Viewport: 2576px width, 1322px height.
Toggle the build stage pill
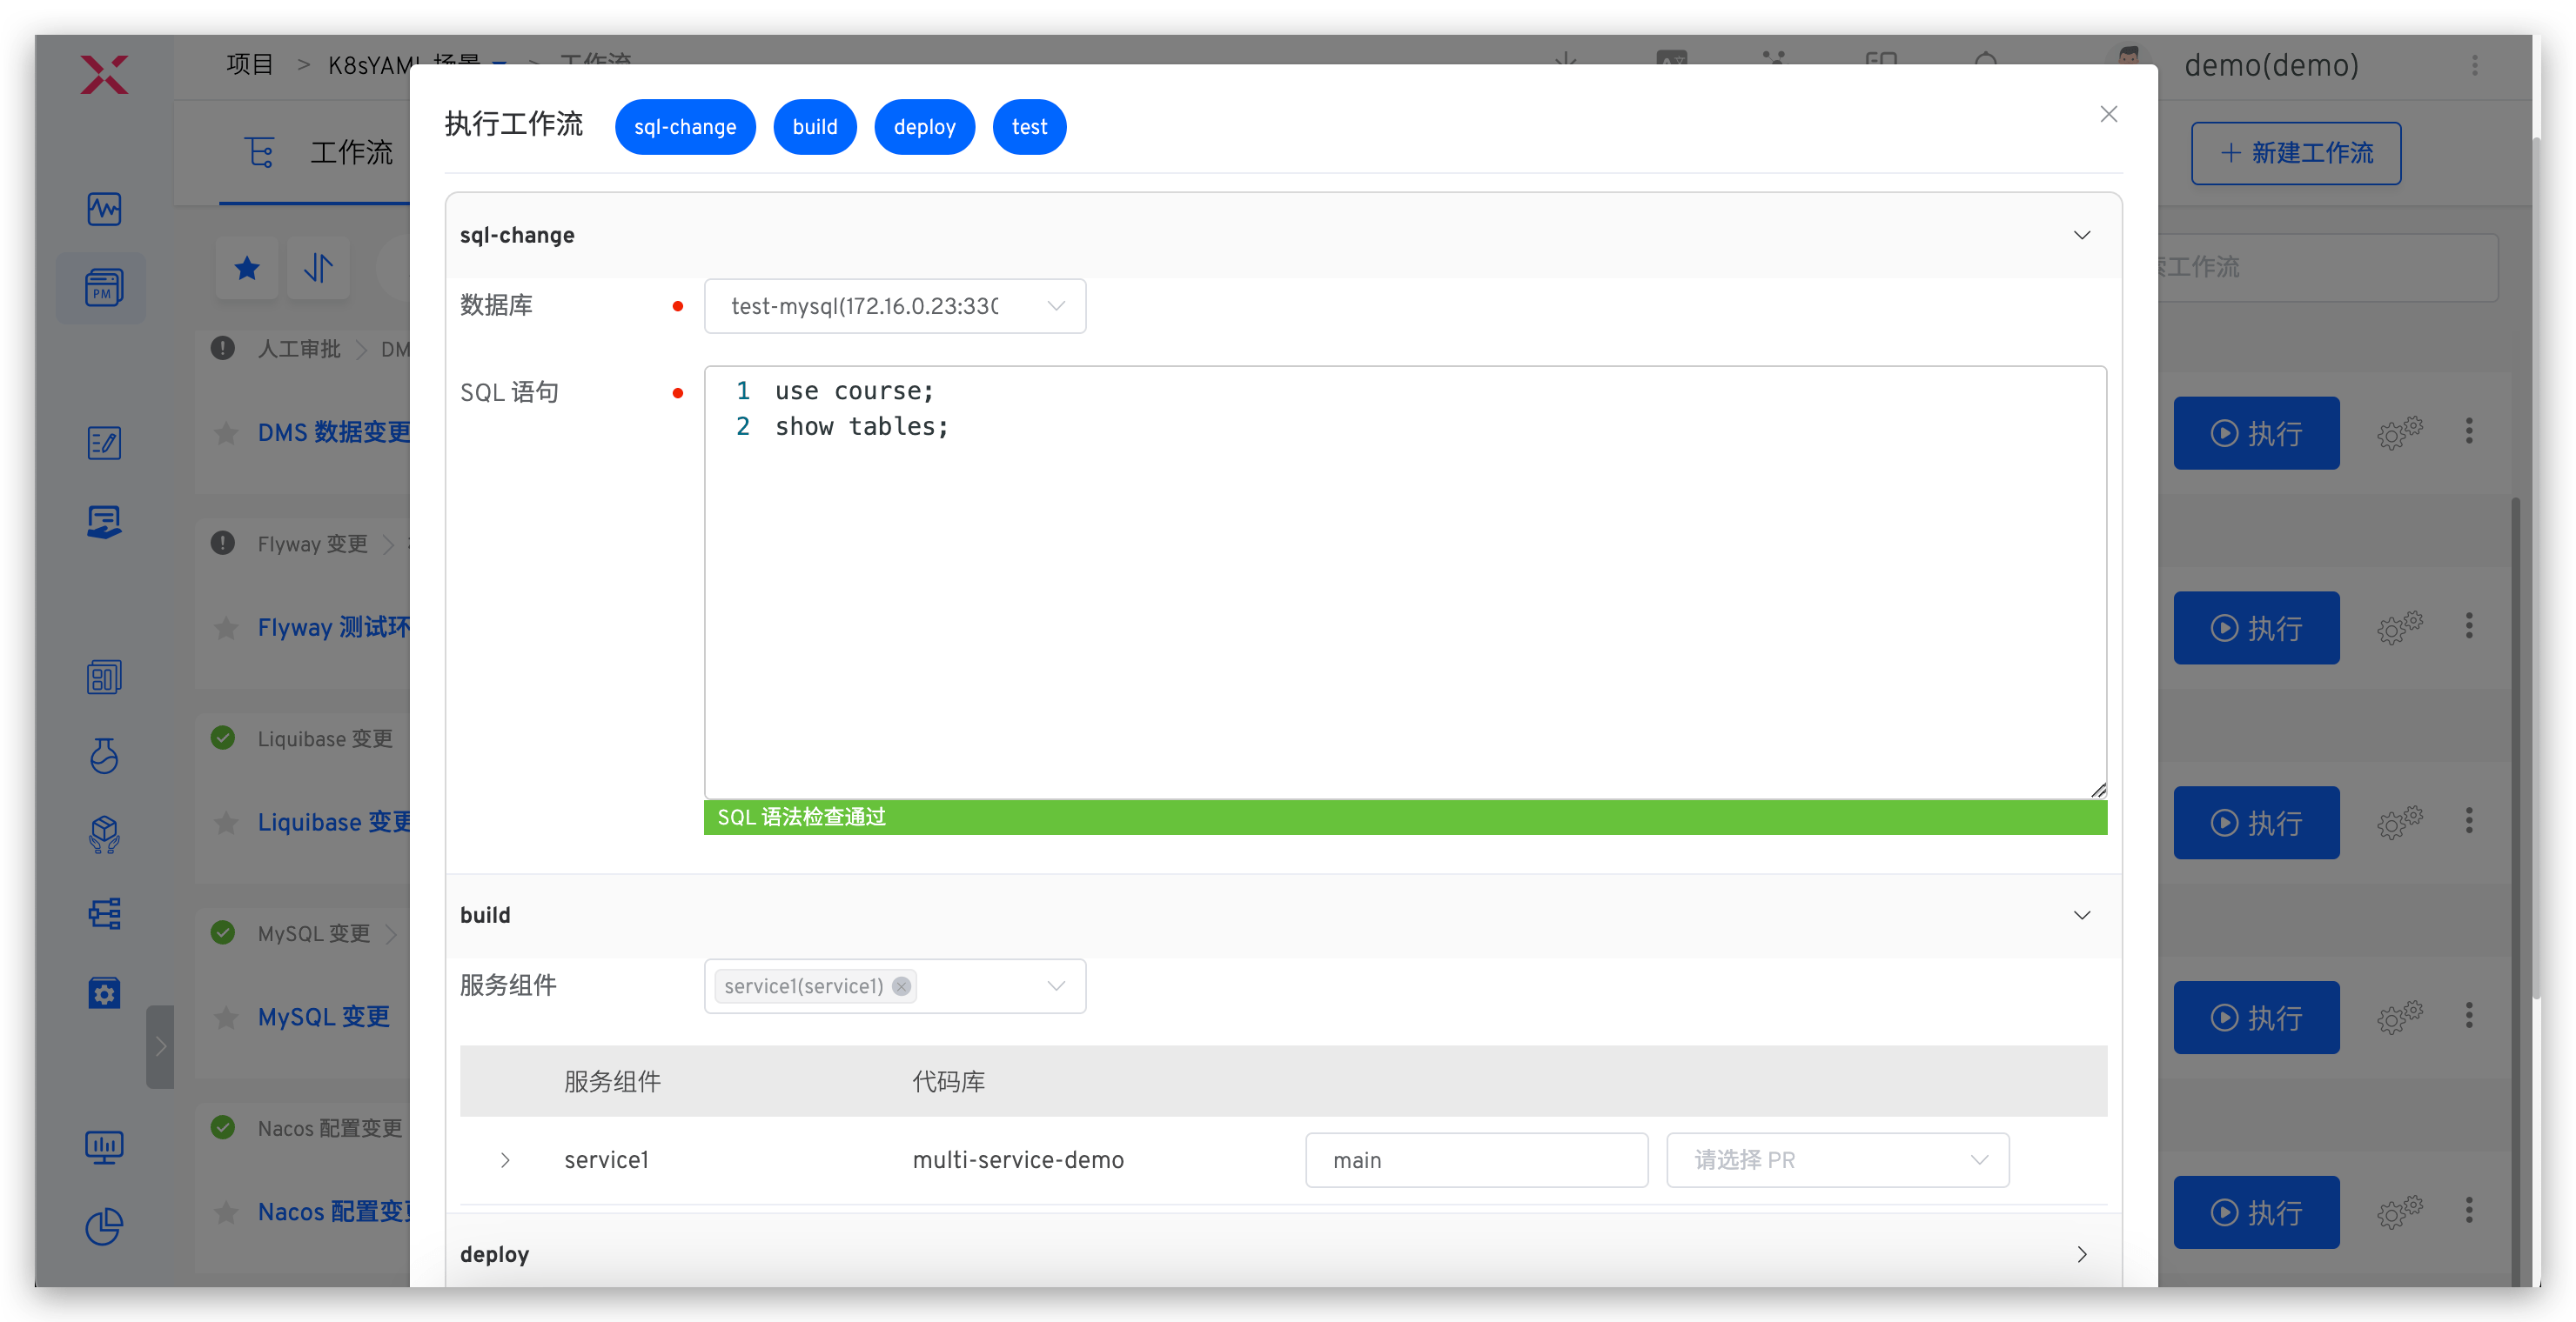(814, 127)
